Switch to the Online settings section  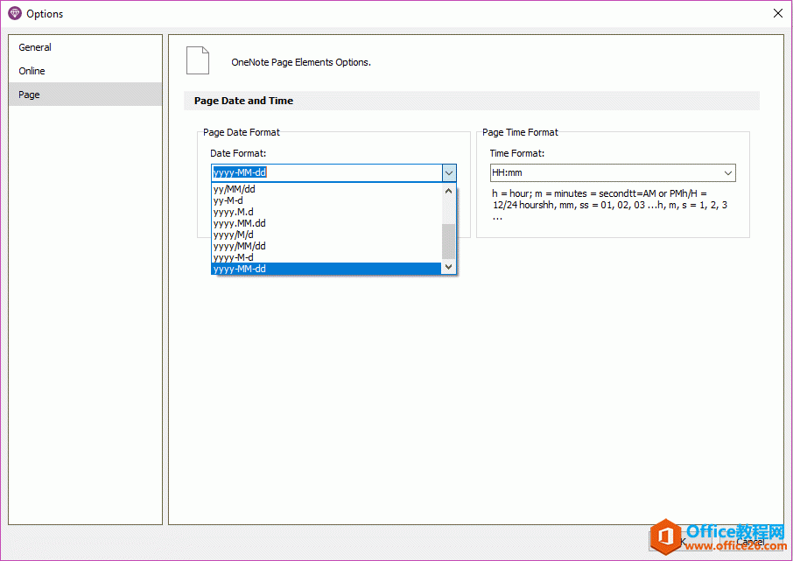pyautogui.click(x=32, y=71)
